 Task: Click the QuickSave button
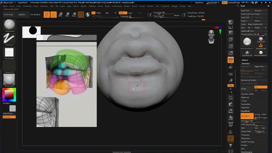pyautogui.click(x=199, y=3)
